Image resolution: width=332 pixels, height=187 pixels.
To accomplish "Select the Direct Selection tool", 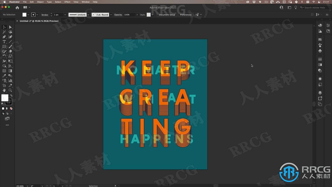I will coord(10,27).
